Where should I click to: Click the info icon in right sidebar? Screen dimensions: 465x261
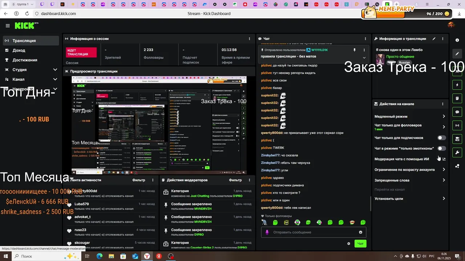pos(457,40)
